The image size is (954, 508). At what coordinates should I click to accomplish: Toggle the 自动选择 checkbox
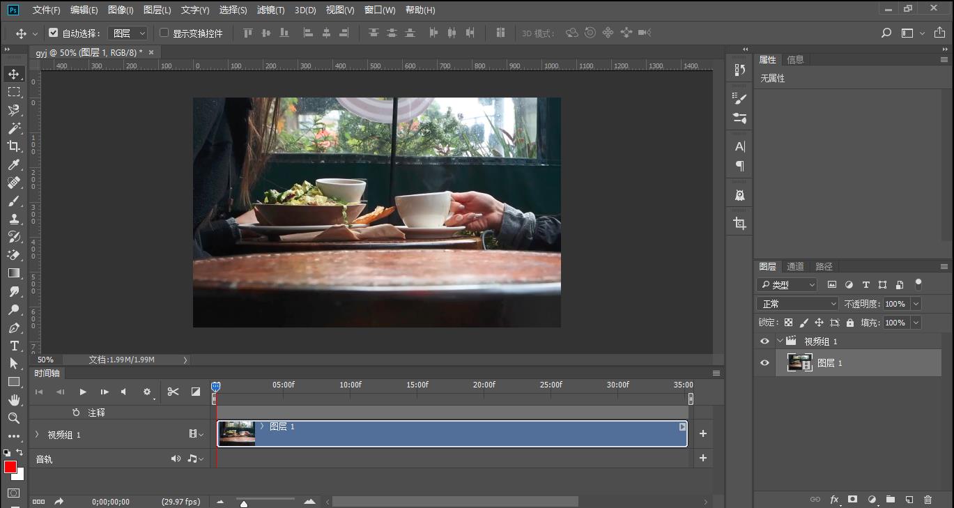54,33
